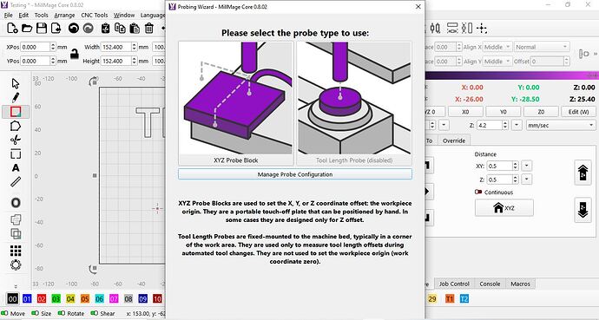Select the arrow Select tool
Viewport: 599px width, 320px height.
(16, 83)
